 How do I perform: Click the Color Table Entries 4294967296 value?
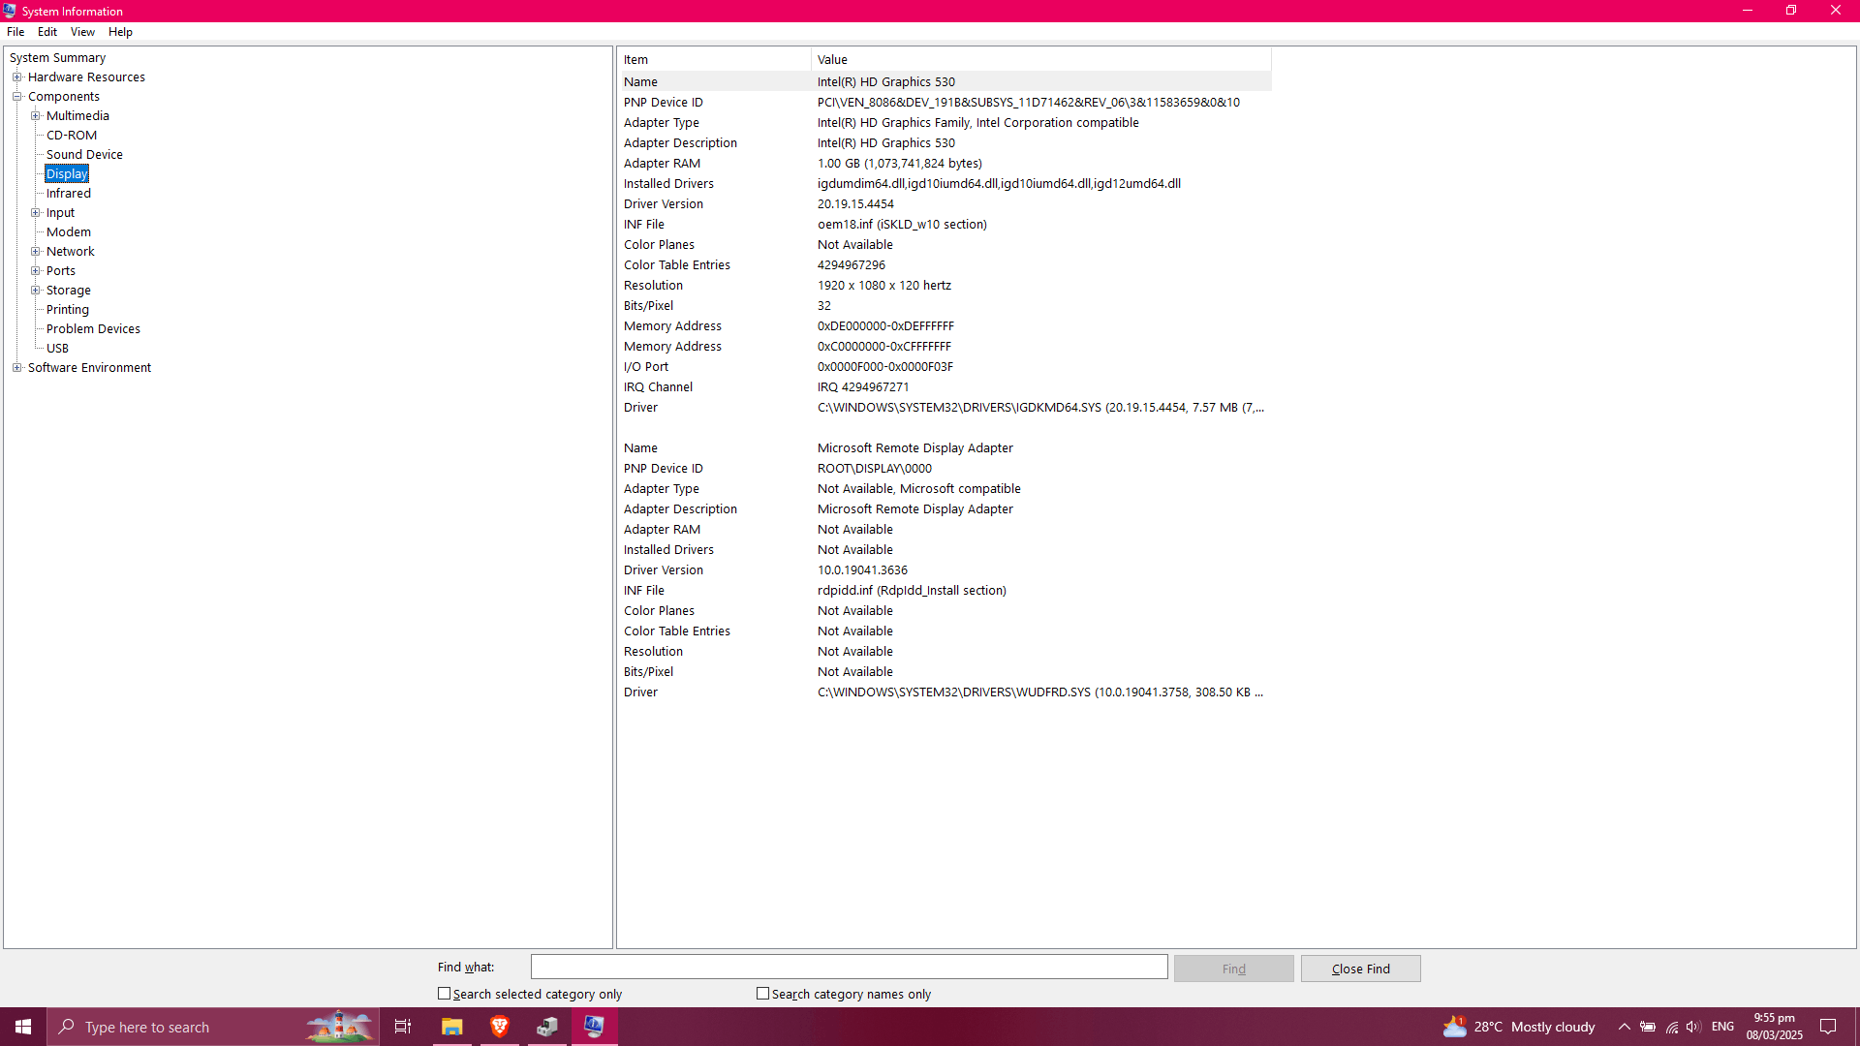(851, 265)
